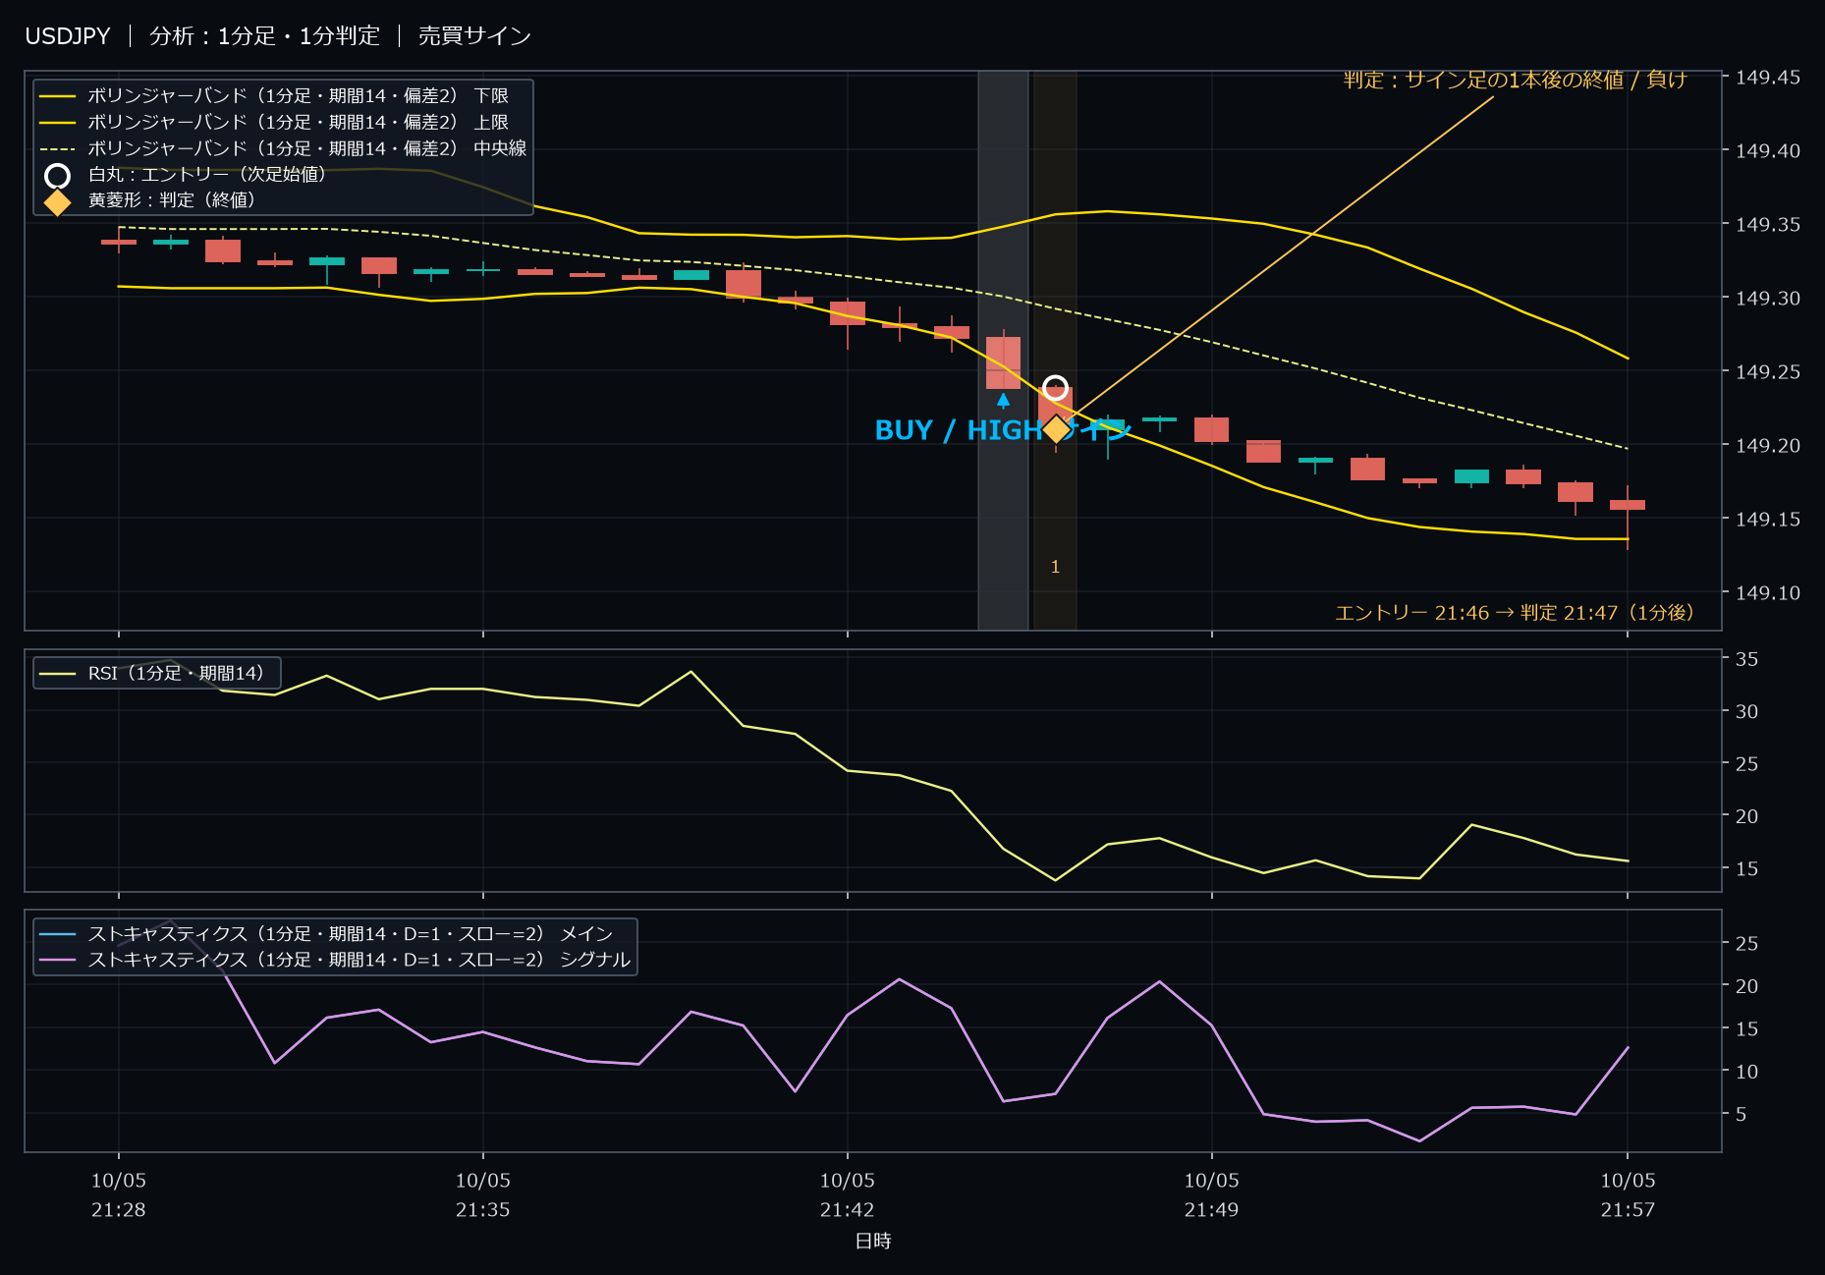
Task: Click the 判定 result 負け annotation text
Action: tap(1515, 80)
